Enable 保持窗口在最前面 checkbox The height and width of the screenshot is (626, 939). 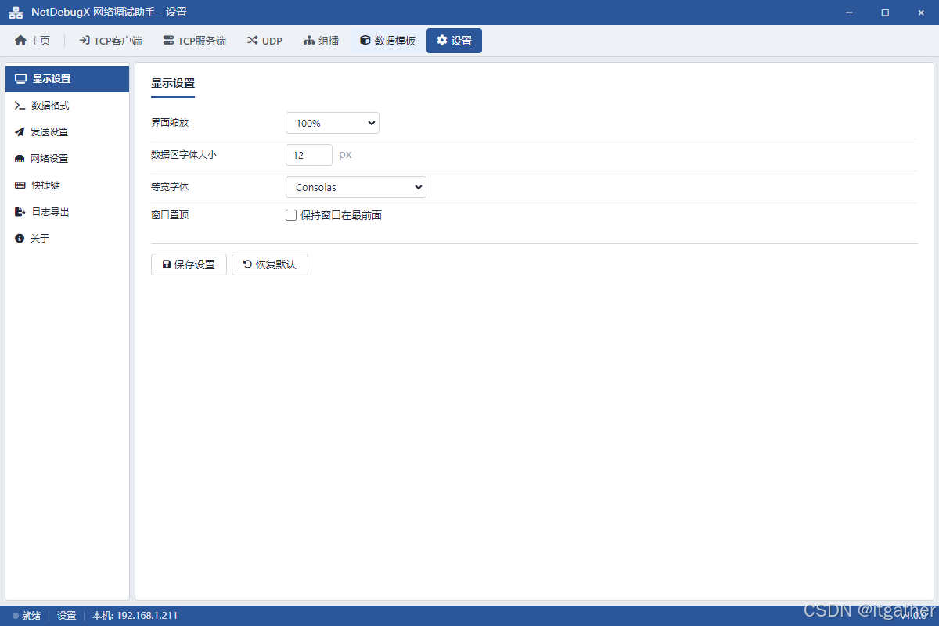[291, 215]
